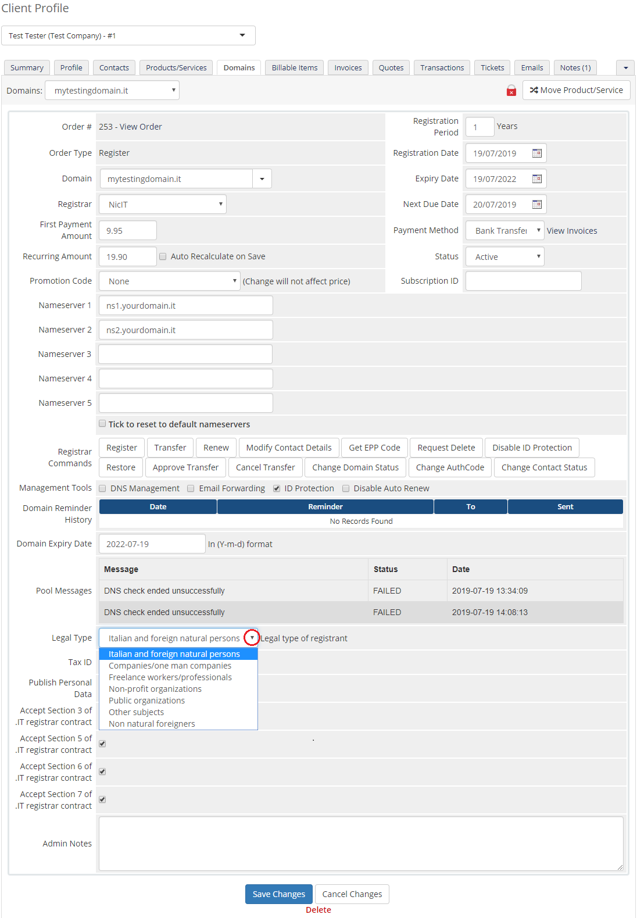Open the Promotion Code dropdown
This screenshot has width=637, height=918.
pos(169,281)
